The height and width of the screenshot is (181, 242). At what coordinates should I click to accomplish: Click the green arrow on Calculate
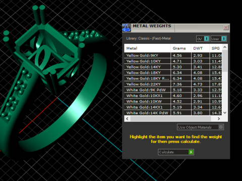191,152
